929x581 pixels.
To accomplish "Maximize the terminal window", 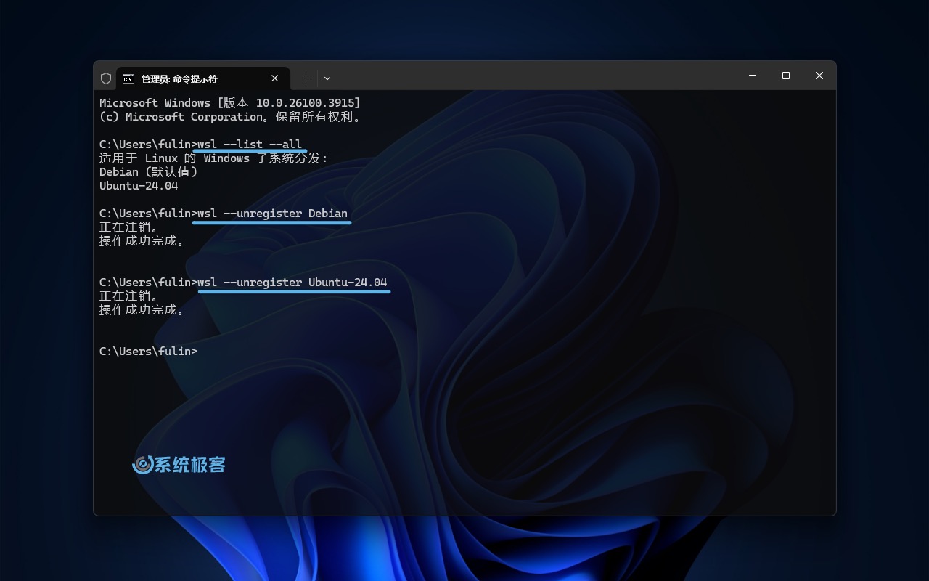I will [x=786, y=76].
